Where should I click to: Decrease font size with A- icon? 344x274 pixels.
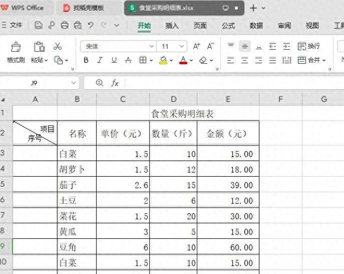click(x=211, y=46)
